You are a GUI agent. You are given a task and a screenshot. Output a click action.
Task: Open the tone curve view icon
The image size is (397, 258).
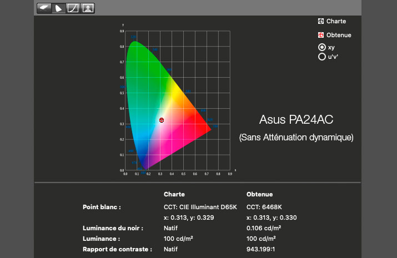pos(73,8)
